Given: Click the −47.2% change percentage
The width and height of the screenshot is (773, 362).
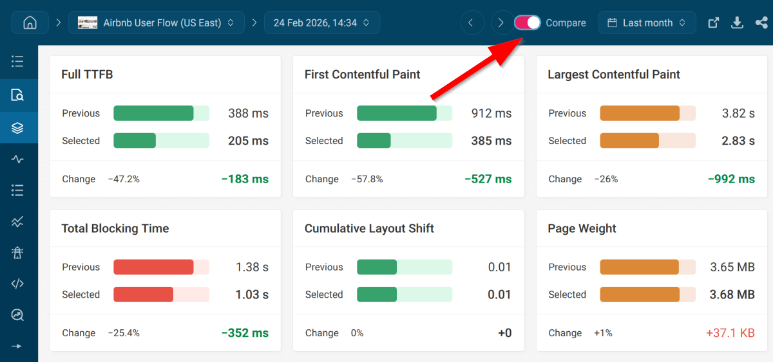Looking at the screenshot, I should click(x=124, y=179).
